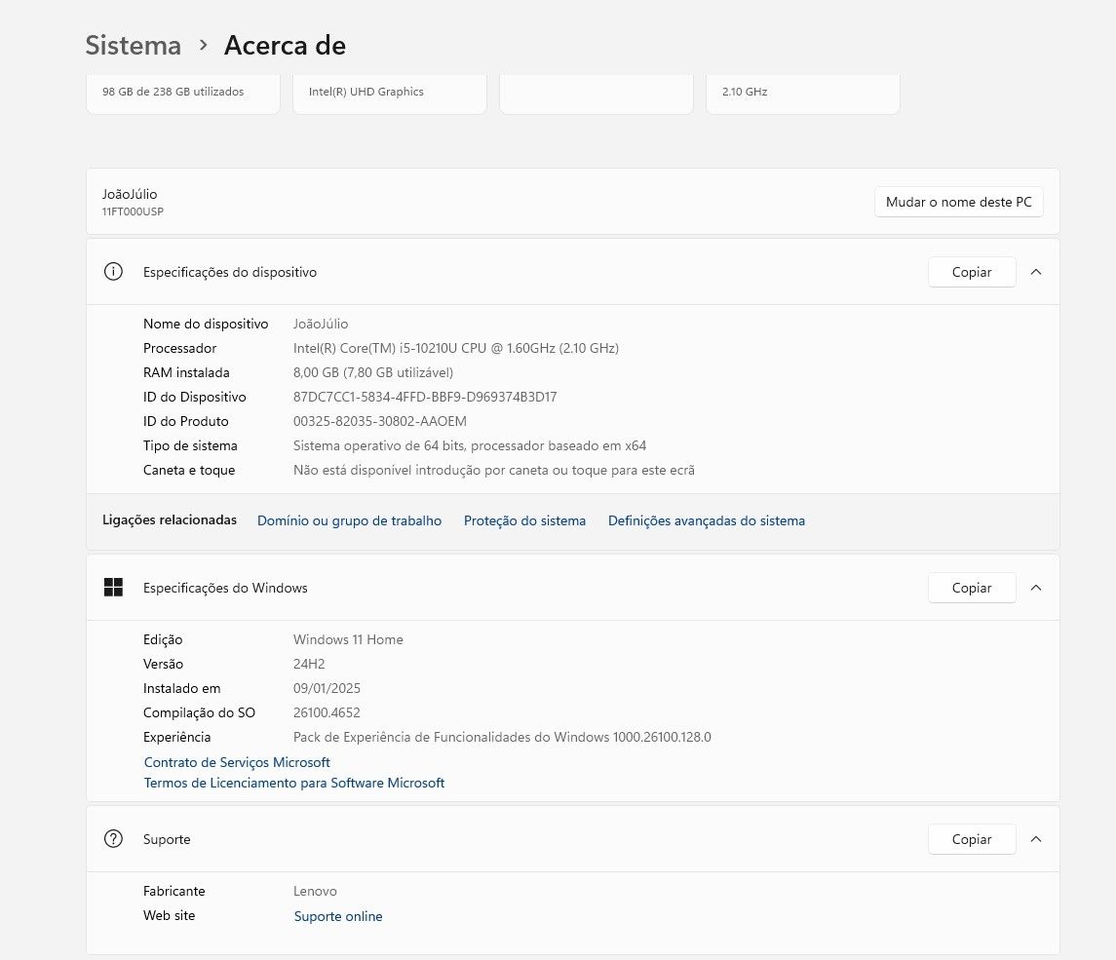Click Mudar o nome deste PC button
1116x960 pixels.
(959, 202)
